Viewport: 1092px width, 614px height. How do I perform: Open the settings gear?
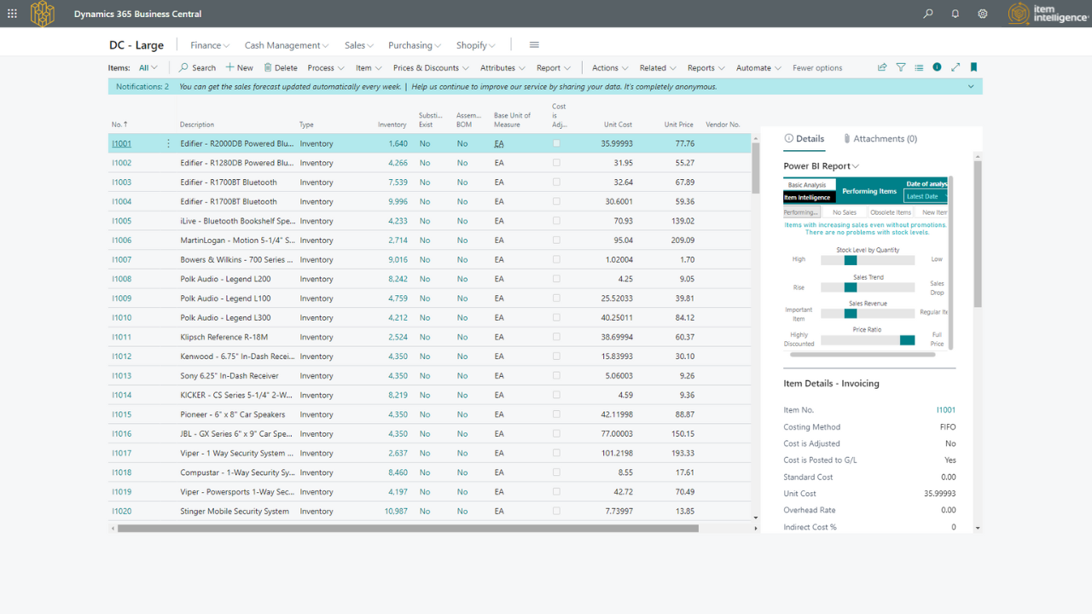click(x=983, y=14)
